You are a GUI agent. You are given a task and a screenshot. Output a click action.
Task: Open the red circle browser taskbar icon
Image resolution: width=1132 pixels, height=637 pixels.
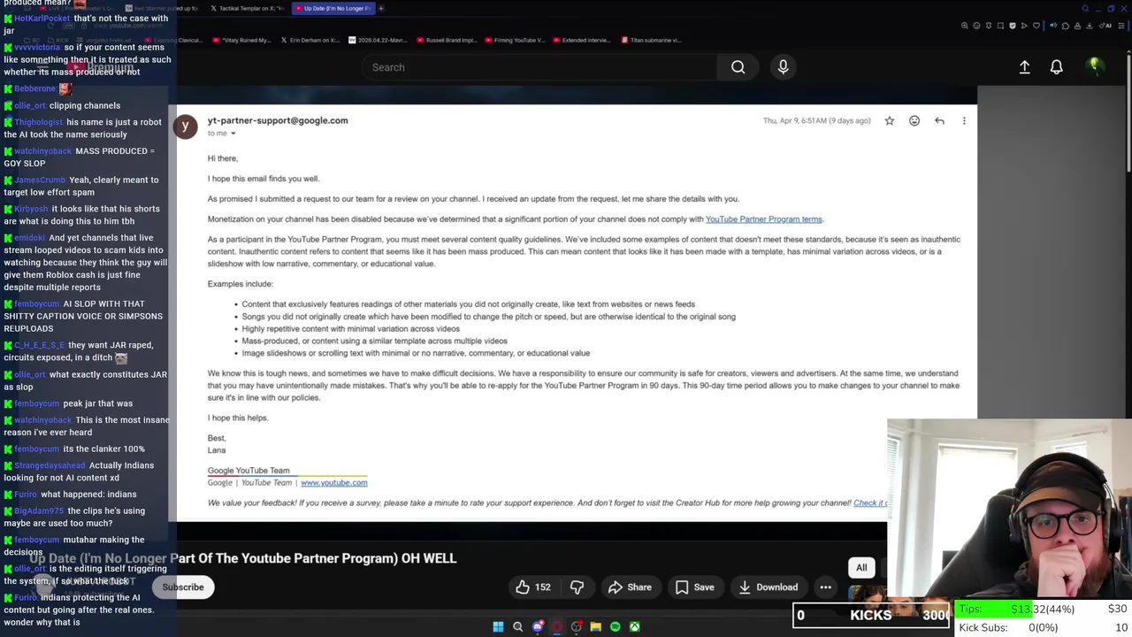pos(556,626)
